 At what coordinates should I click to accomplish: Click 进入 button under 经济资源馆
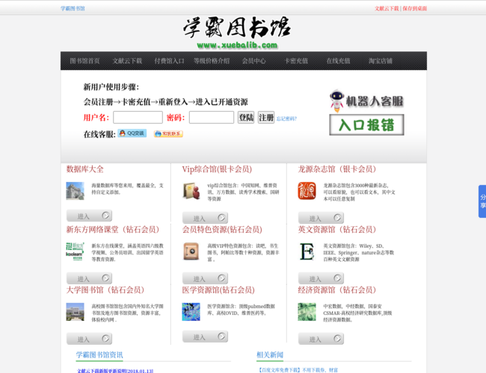click(x=321, y=339)
